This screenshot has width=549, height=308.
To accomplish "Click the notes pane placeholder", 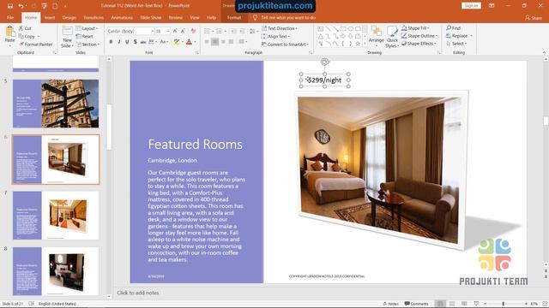I will click(x=137, y=293).
